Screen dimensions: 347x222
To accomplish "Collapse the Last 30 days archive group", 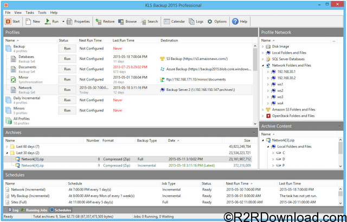I will coord(7,153).
